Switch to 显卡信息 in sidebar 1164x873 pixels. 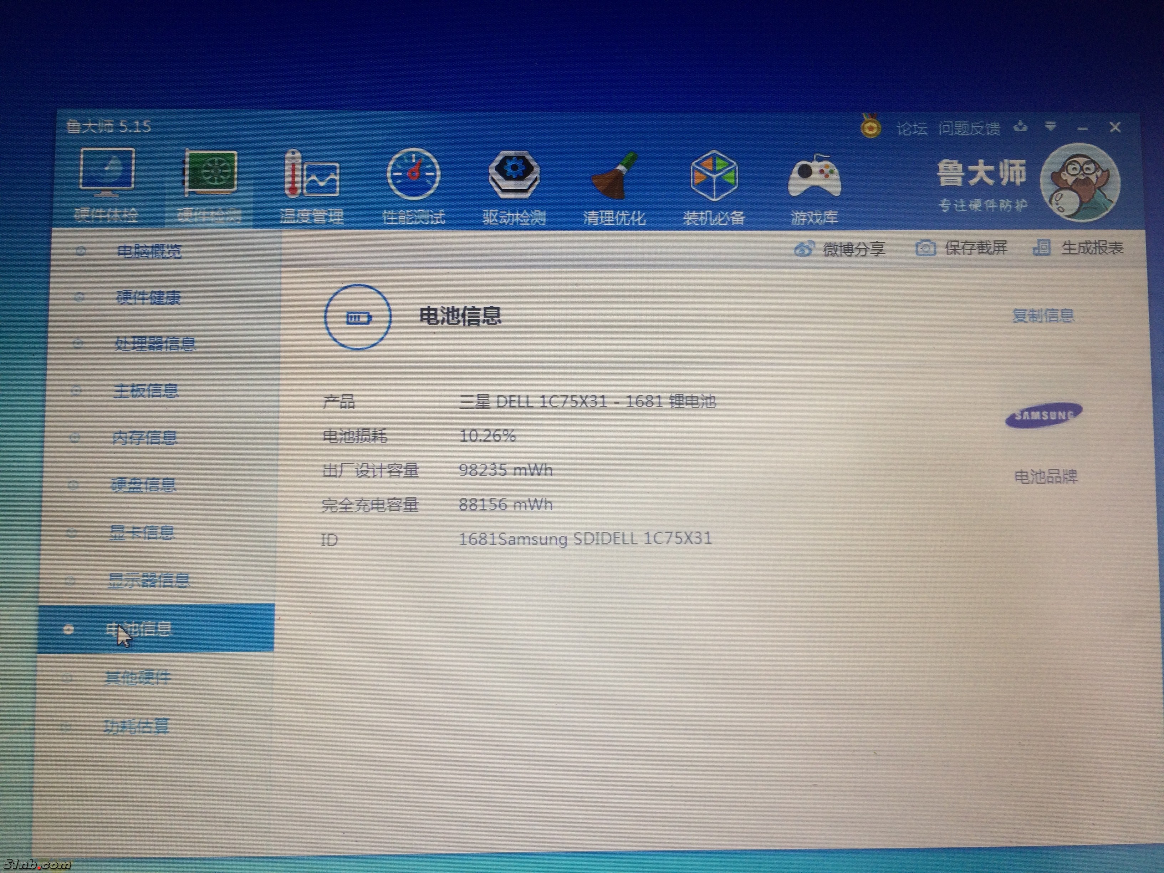142,532
